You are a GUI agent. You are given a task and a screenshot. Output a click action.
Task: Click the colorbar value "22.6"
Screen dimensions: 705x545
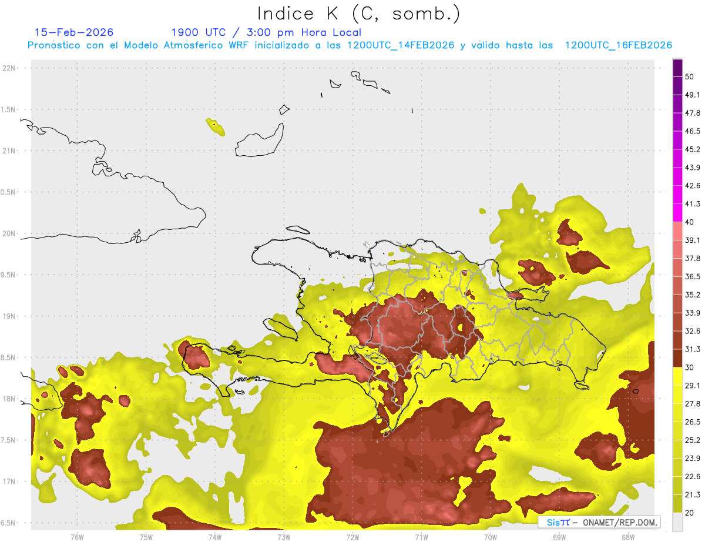pos(693,476)
